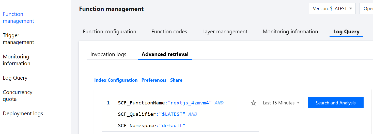The height and width of the screenshot is (134, 373).
Task: Navigate to Trigger management in sidebar
Action: pyautogui.click(x=18, y=39)
